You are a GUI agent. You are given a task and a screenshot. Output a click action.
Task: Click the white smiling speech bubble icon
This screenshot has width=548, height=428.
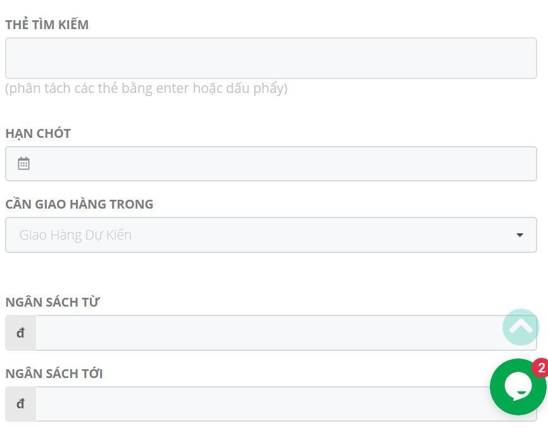tap(518, 386)
